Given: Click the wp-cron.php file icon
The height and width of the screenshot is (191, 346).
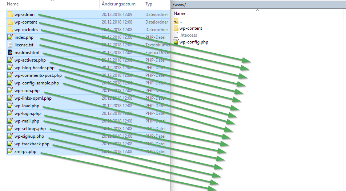Looking at the screenshot, I should pos(10,91).
